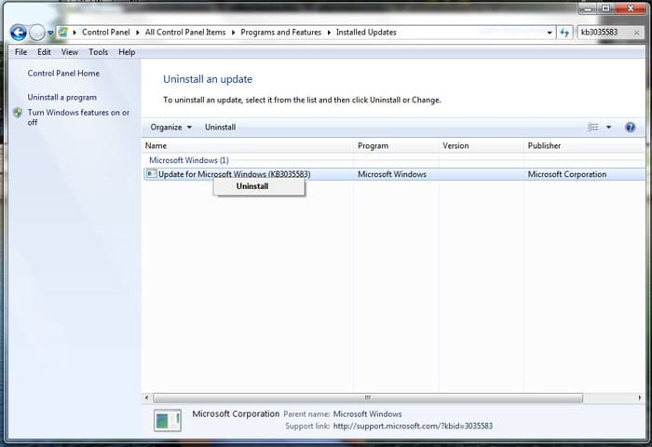The height and width of the screenshot is (447, 652).
Task: Sort by Version column header
Action: click(x=482, y=145)
